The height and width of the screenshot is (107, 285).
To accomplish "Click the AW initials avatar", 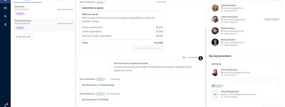I will coord(215,94).
